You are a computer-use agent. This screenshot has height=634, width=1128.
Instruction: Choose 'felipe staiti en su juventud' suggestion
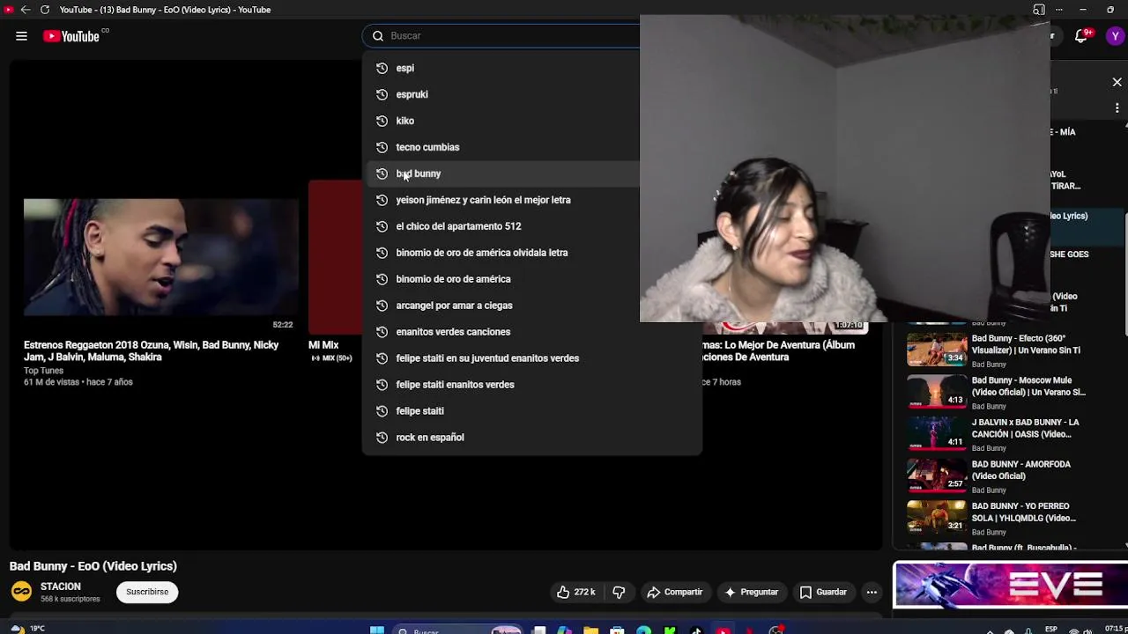tap(531, 358)
